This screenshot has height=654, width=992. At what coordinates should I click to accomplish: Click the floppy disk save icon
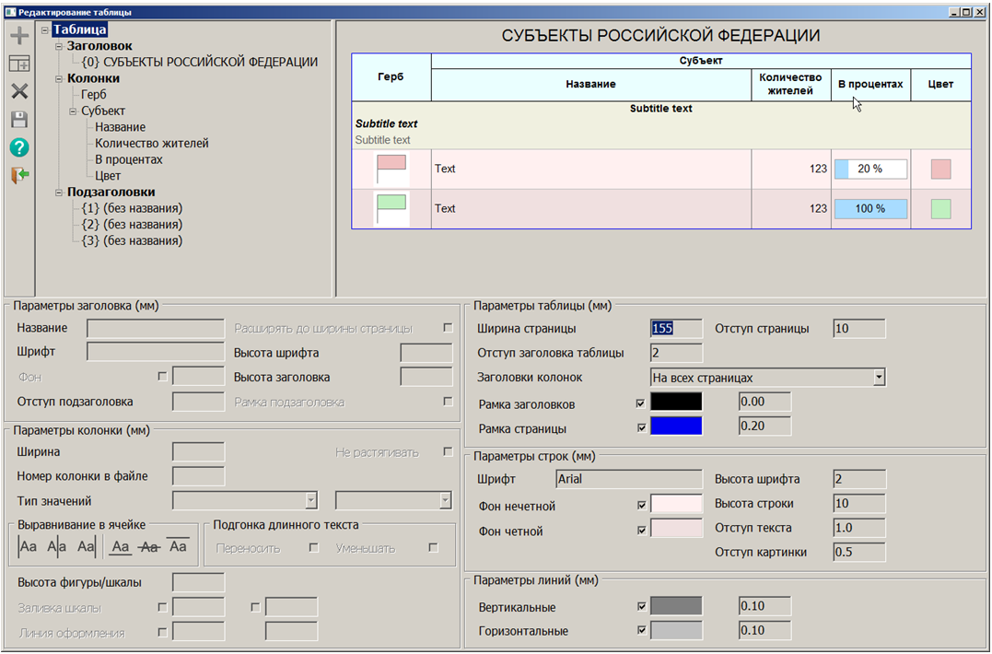[19, 119]
